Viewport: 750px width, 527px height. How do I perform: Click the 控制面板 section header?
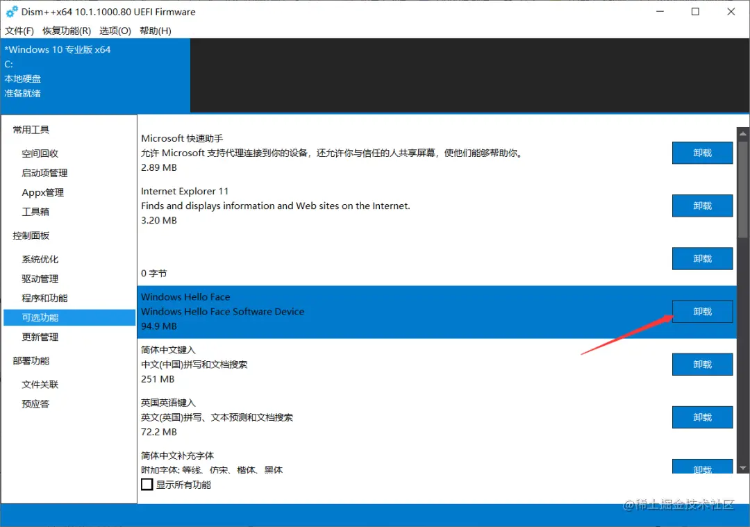coord(31,236)
